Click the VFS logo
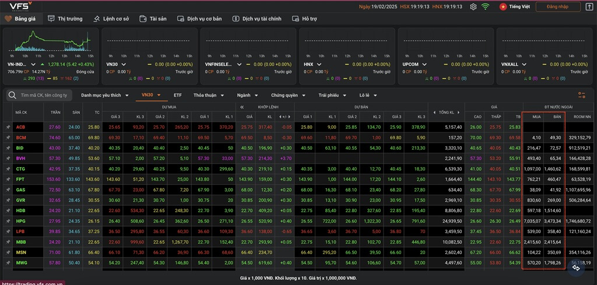 (x=20, y=6)
